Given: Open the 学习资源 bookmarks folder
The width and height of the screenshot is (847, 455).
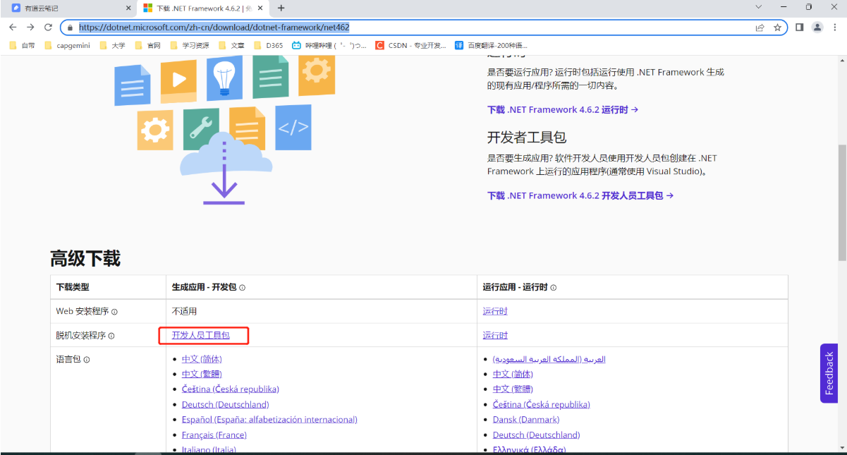Looking at the screenshot, I should 189,45.
